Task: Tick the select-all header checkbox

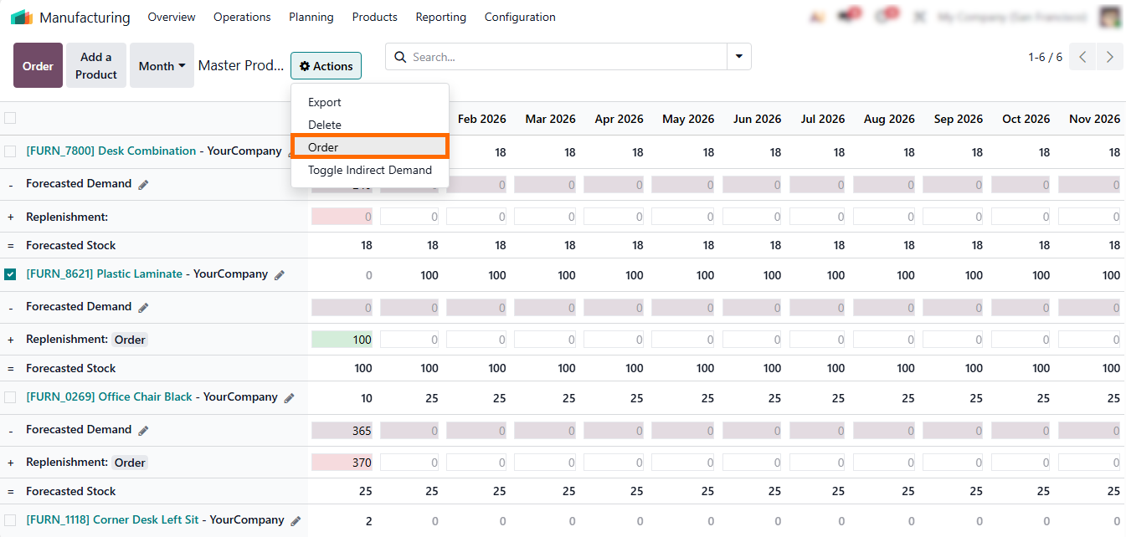Action: click(x=10, y=118)
